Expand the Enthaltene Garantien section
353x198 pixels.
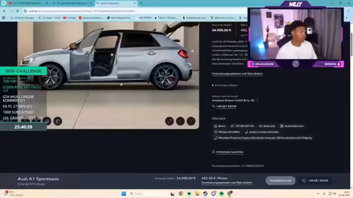(229, 152)
